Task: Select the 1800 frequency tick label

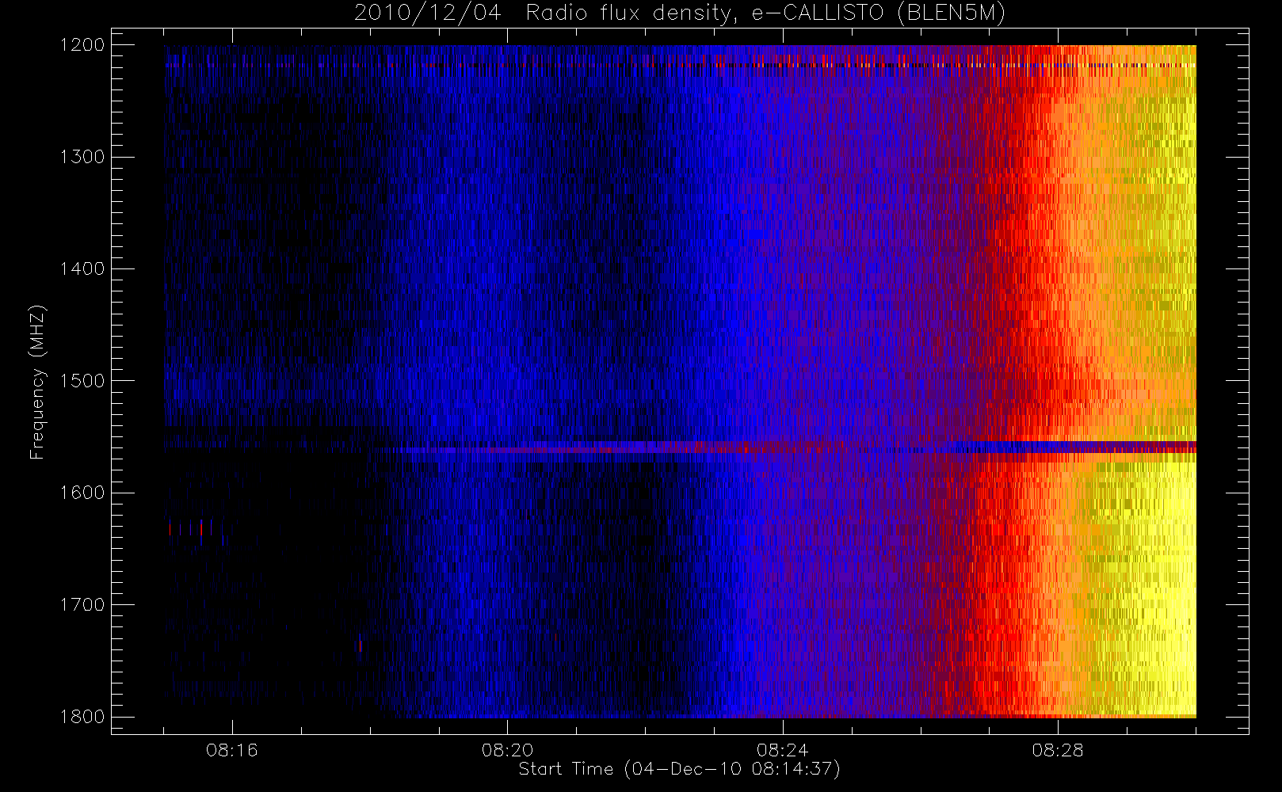Action: (x=82, y=716)
